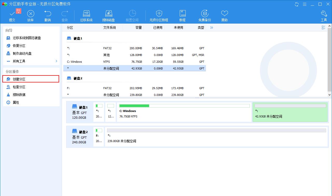
Task: Click the 工具 wrench icon
Action: point(324,14)
